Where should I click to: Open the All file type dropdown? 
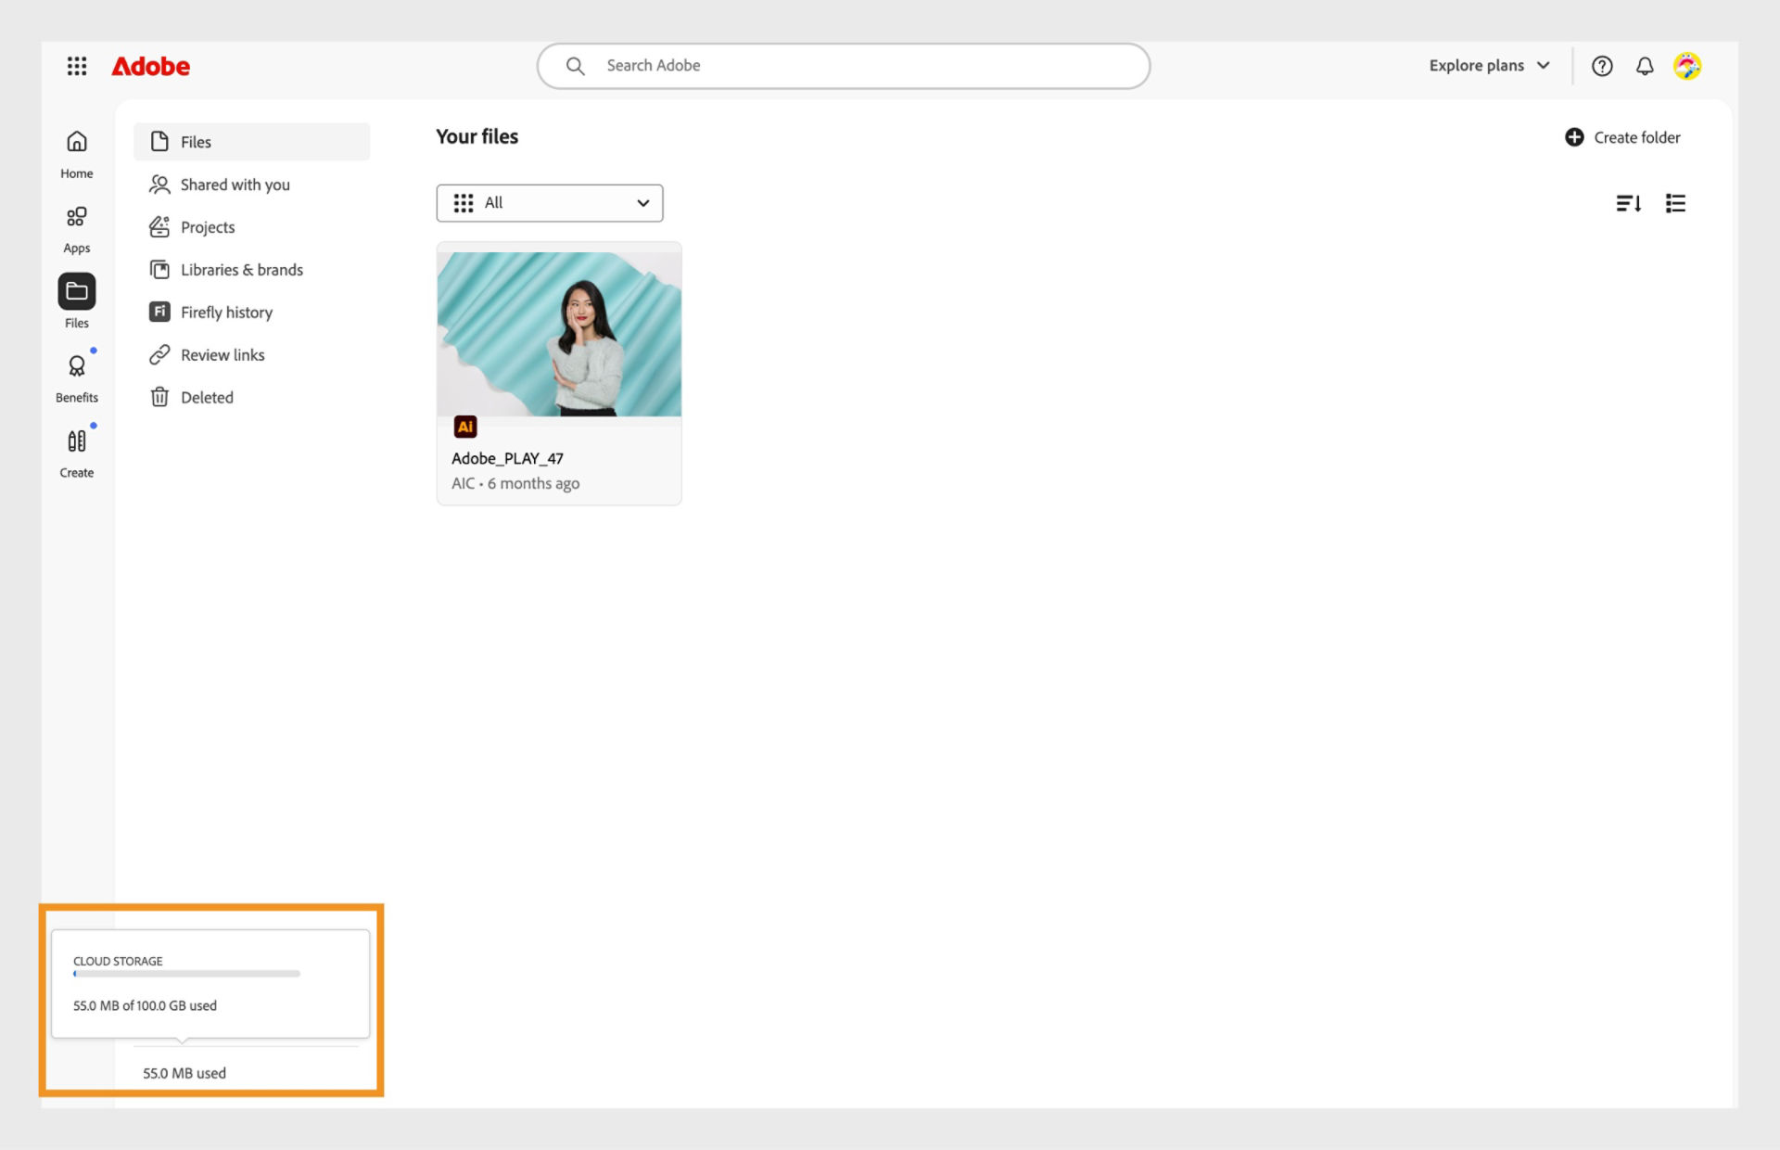point(549,203)
